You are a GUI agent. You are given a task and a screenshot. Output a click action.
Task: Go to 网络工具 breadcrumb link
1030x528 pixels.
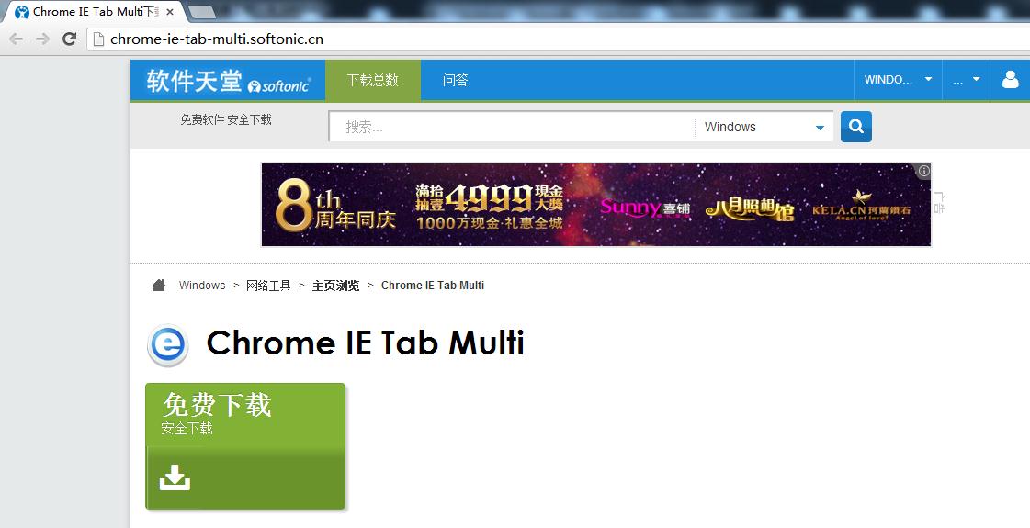click(x=268, y=285)
